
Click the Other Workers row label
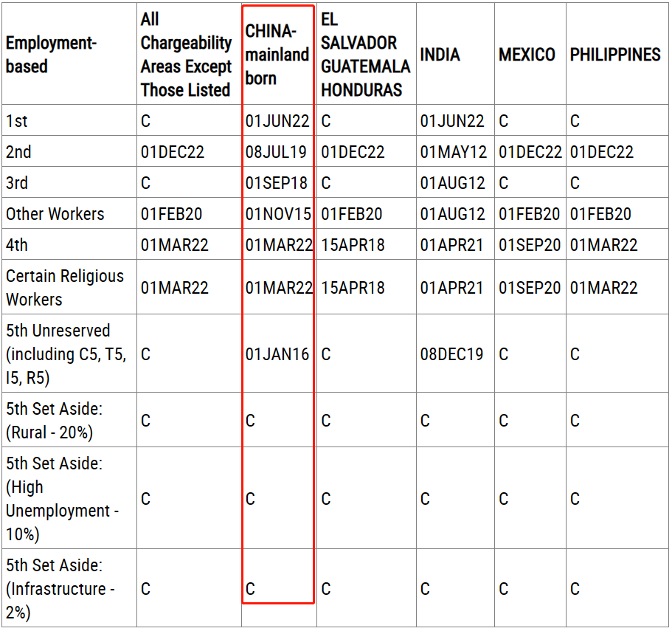(x=55, y=214)
